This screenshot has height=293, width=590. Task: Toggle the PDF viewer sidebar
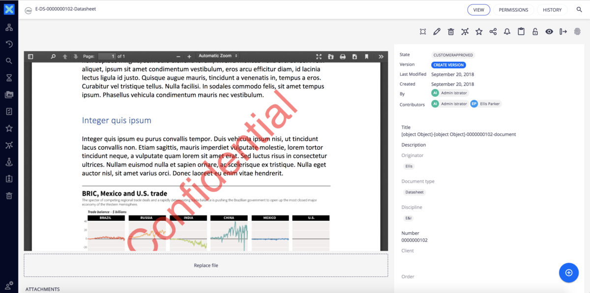click(x=30, y=56)
